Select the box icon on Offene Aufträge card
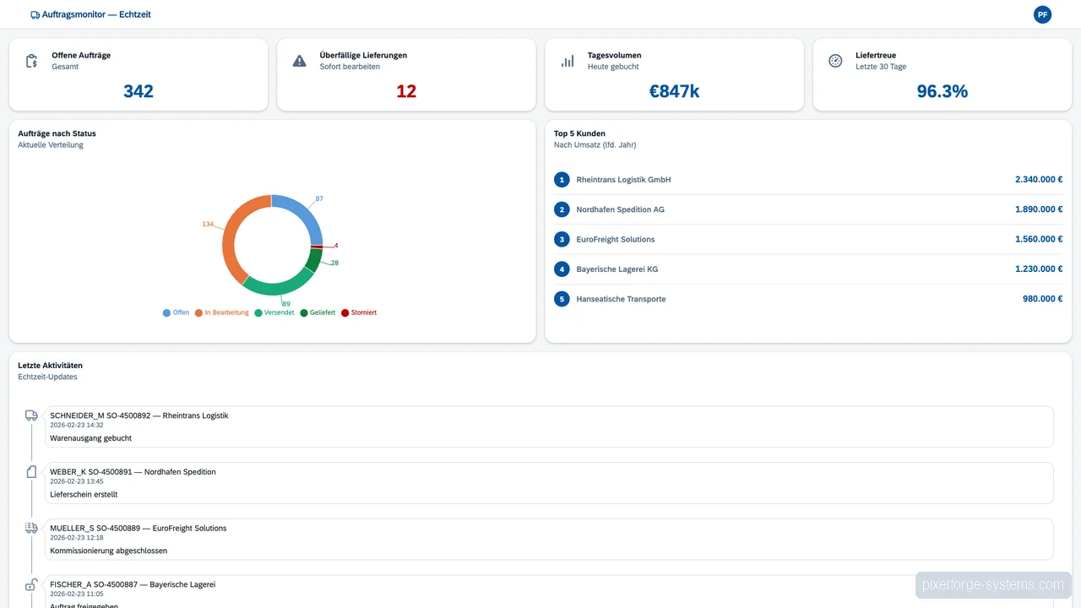The height and width of the screenshot is (608, 1081). click(x=31, y=61)
